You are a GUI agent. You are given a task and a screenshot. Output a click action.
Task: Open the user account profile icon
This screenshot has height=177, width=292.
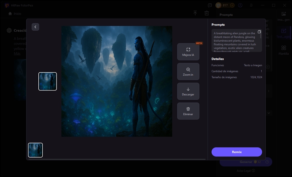(x=240, y=5)
